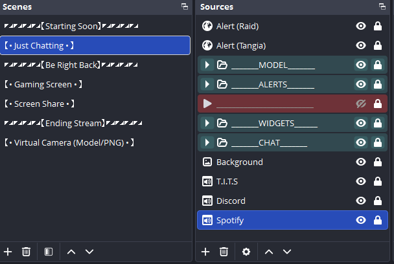Open source properties gear icon
Image resolution: width=394 pixels, height=264 pixels.
click(246, 252)
